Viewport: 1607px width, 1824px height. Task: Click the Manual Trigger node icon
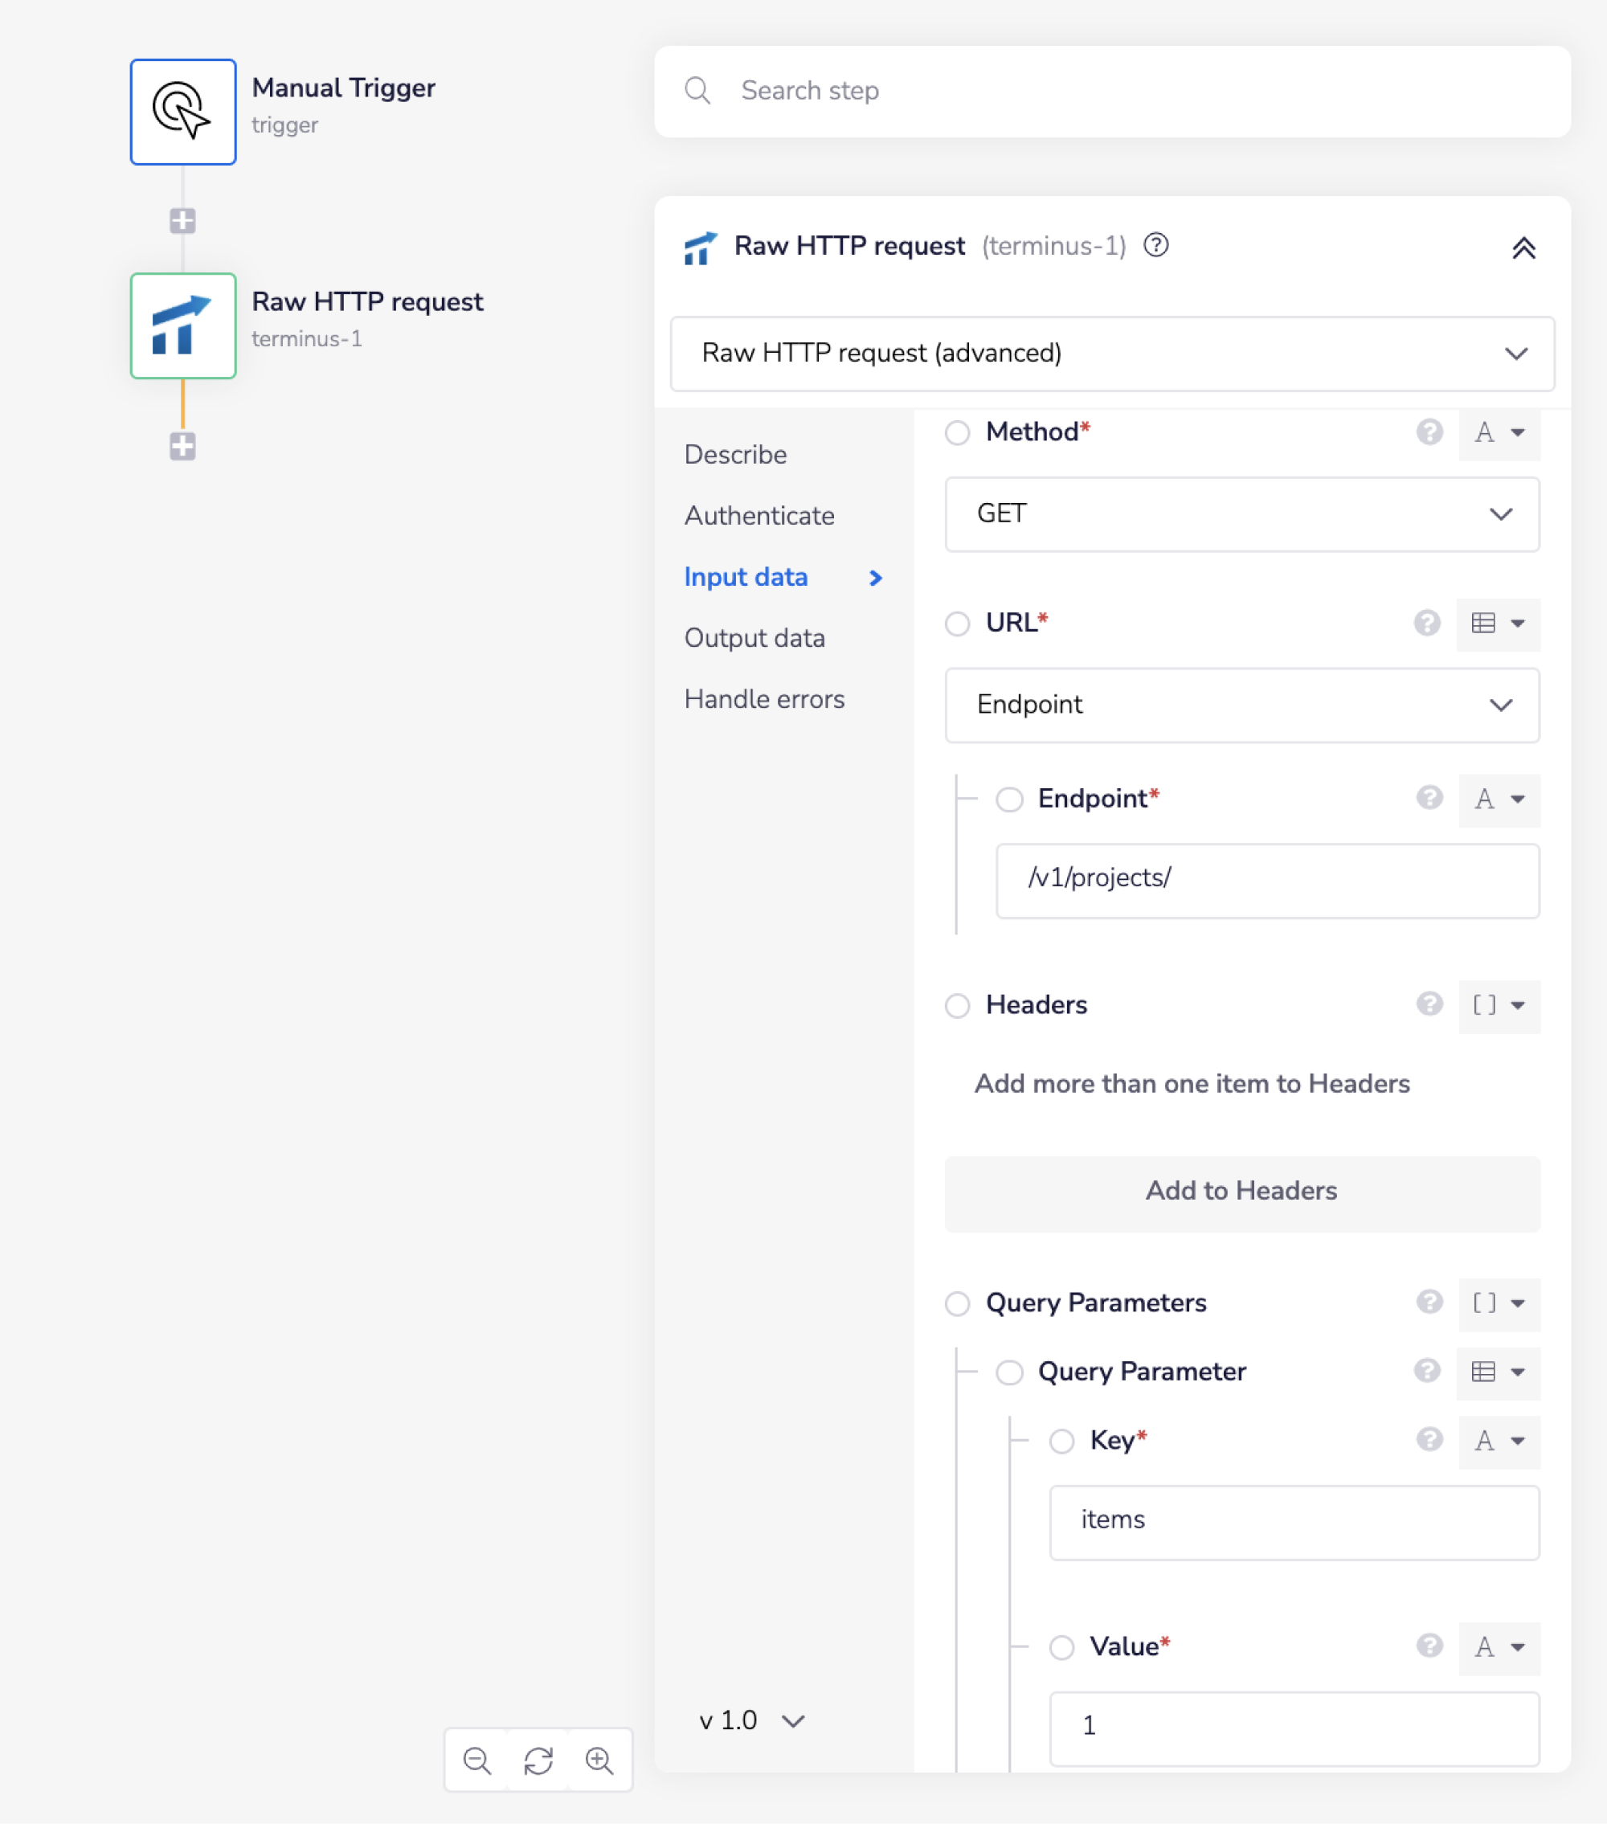coord(183,112)
